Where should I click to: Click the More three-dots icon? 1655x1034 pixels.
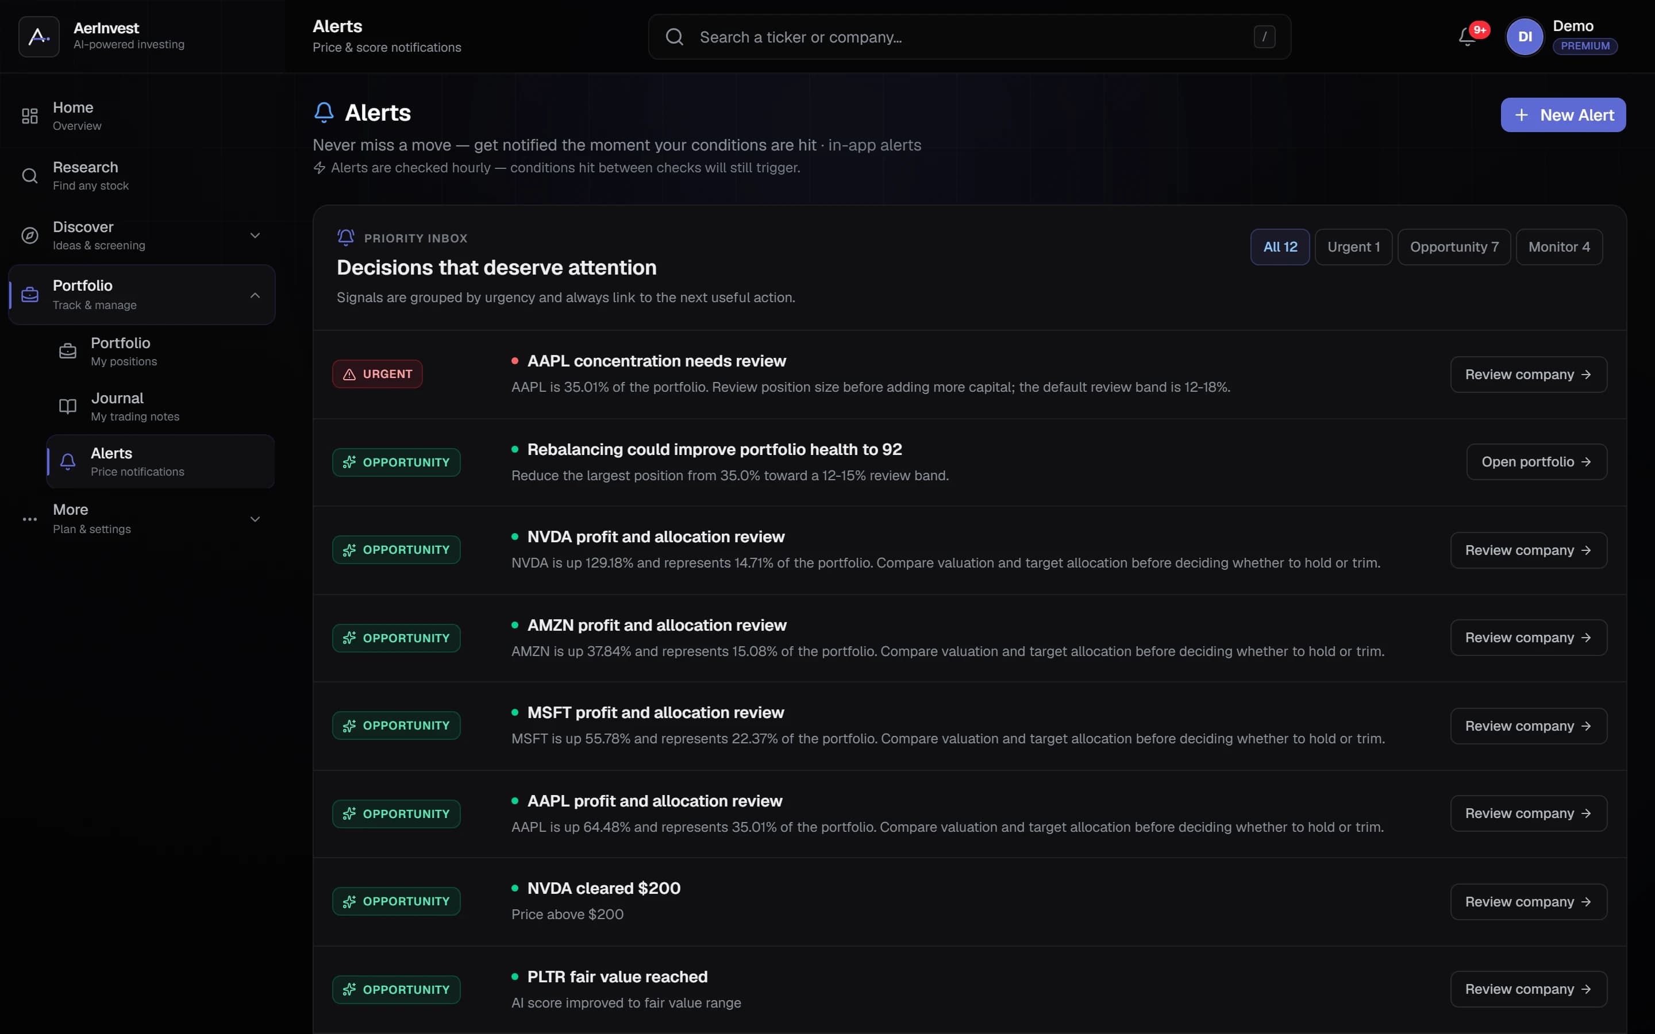(x=29, y=519)
